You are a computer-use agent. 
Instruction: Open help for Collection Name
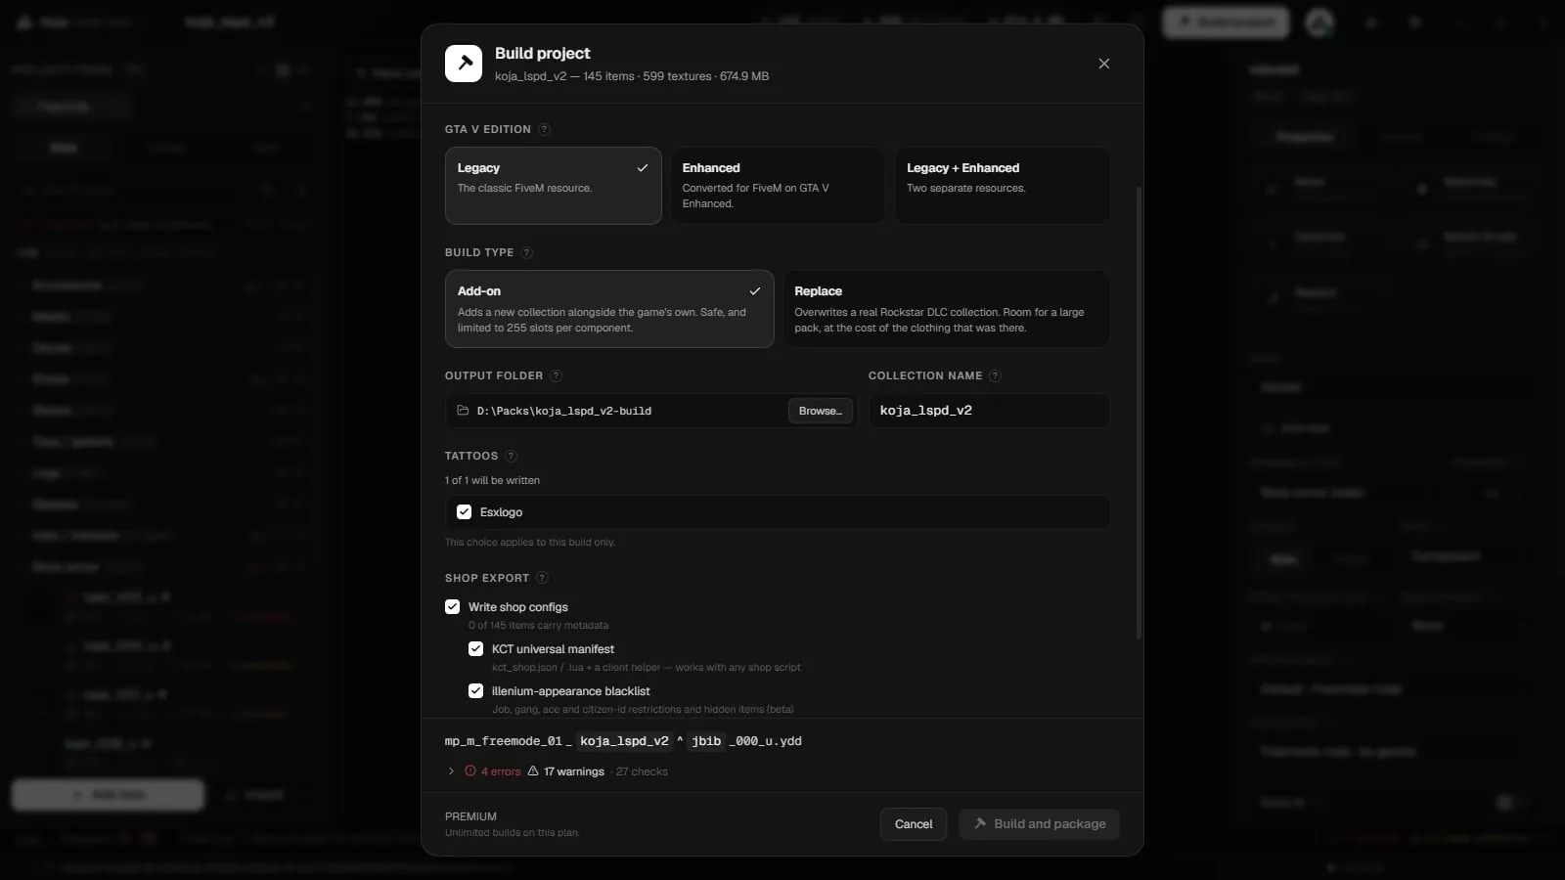pos(995,375)
